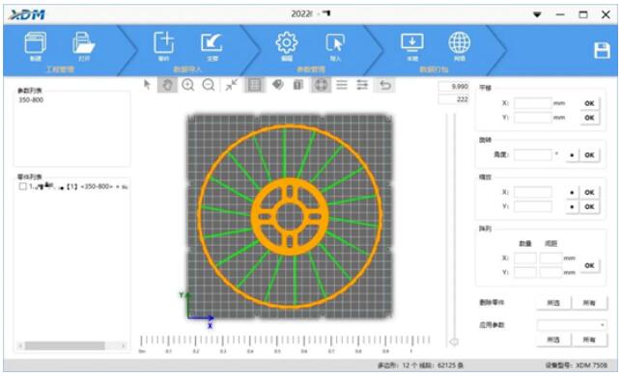Check the part list item checkbox

click(22, 186)
